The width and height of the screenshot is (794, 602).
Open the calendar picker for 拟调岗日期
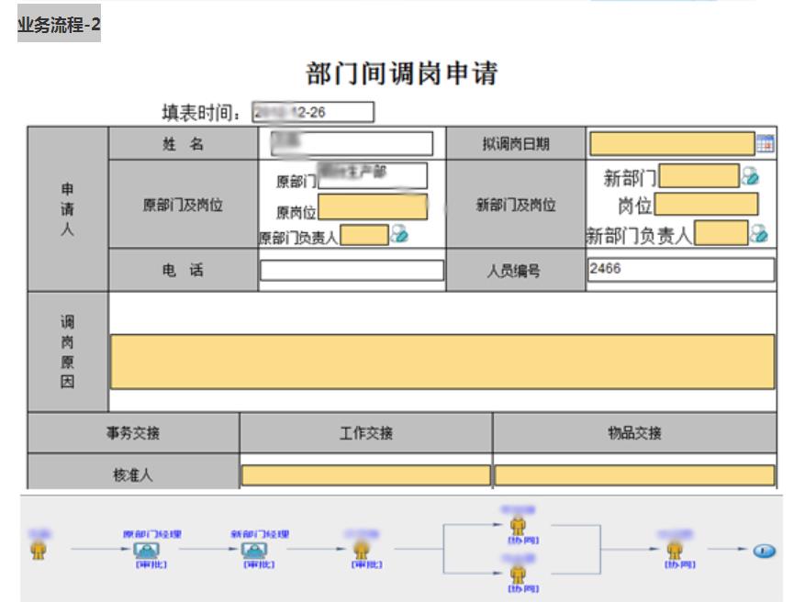[765, 144]
